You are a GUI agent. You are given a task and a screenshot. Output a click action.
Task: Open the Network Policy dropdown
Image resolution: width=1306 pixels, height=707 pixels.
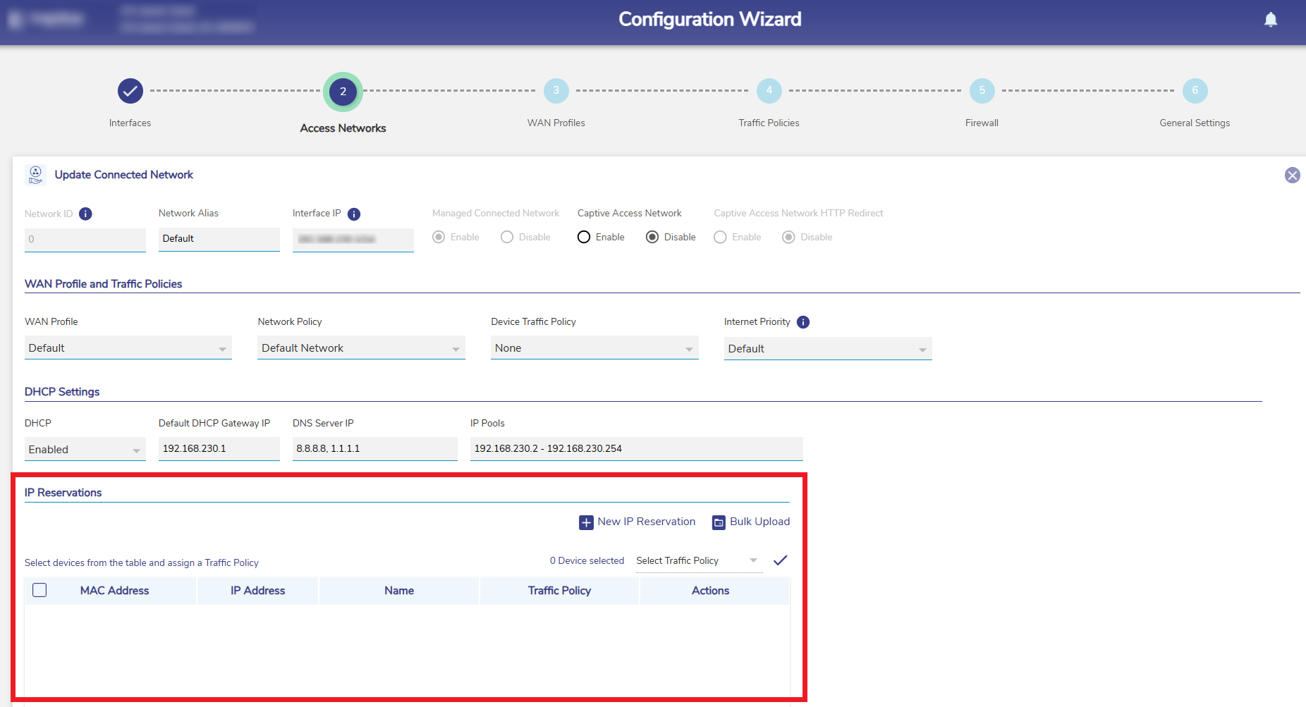[x=361, y=348]
